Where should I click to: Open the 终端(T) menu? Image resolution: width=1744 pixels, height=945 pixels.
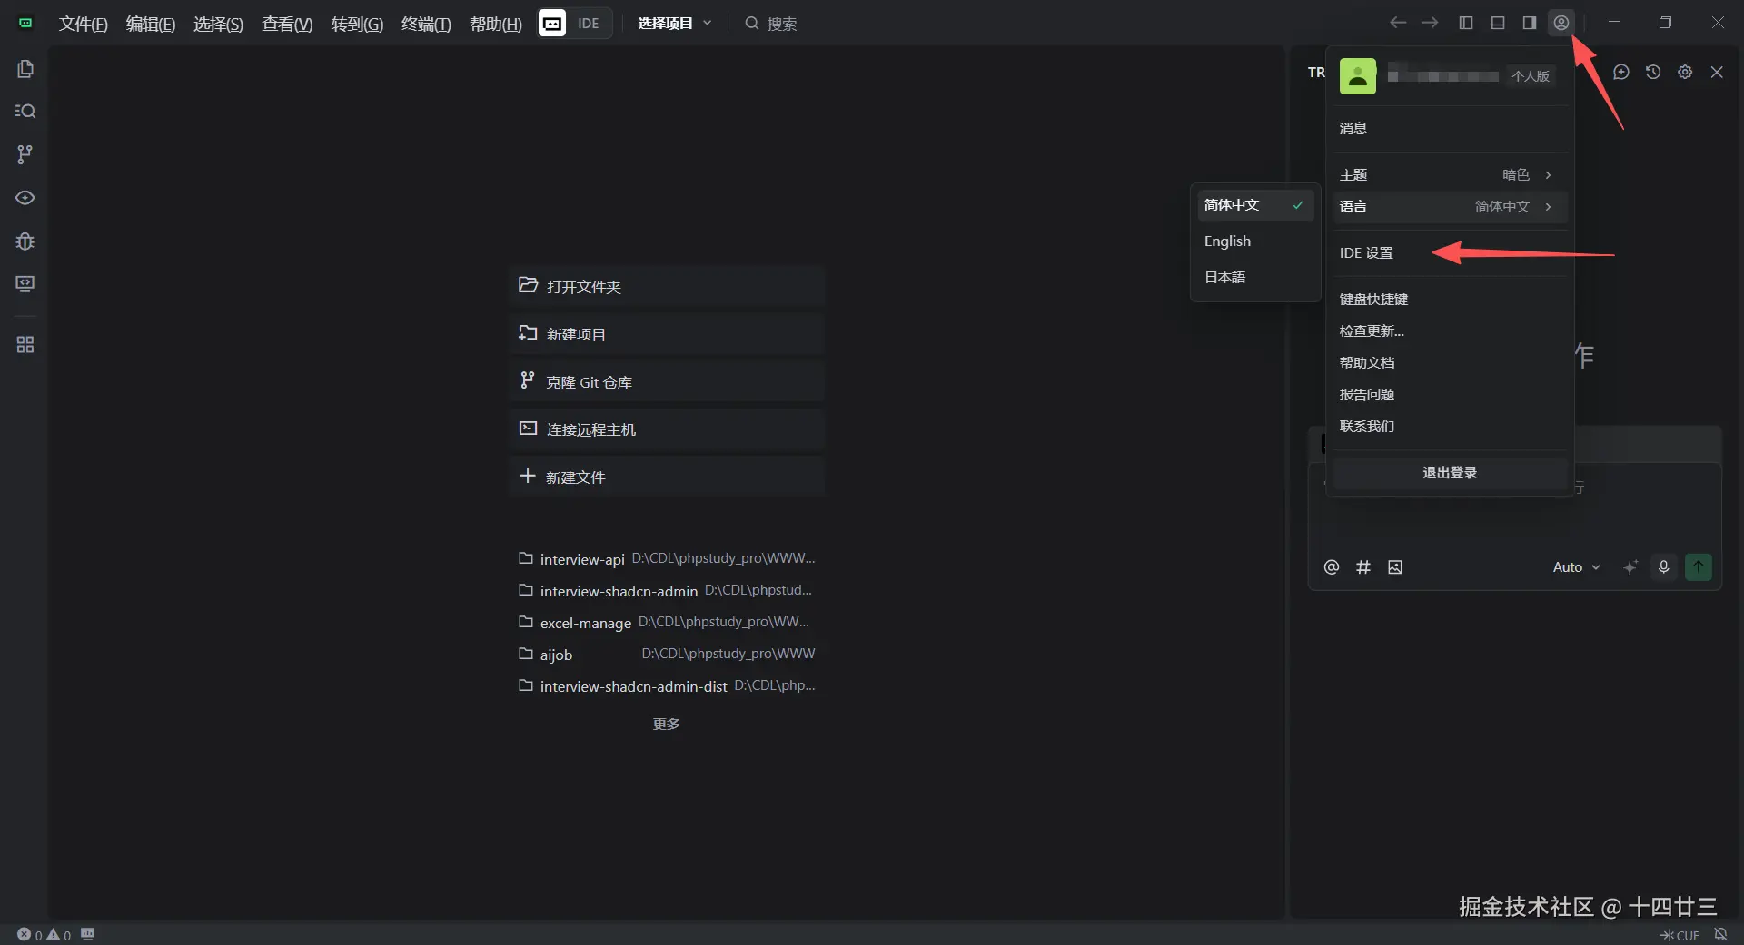pyautogui.click(x=426, y=24)
